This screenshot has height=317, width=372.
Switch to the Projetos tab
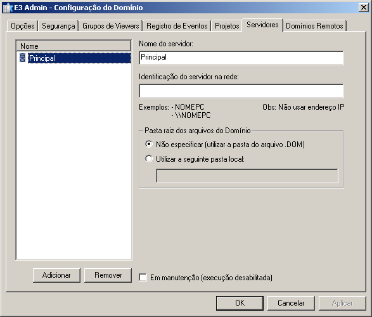[227, 25]
